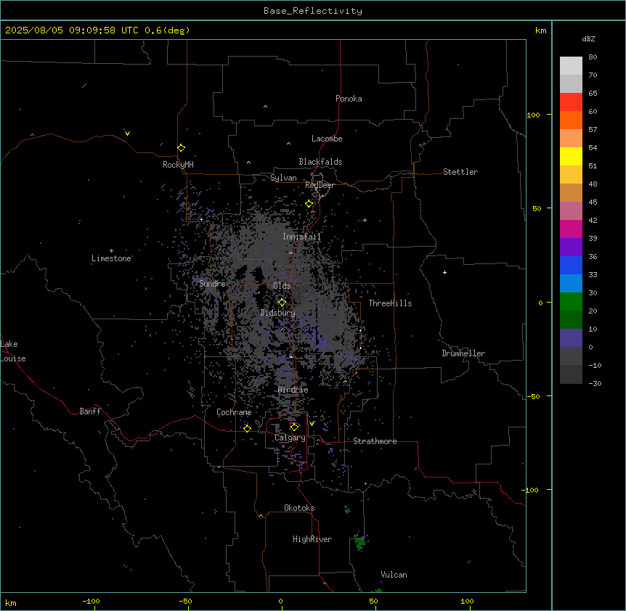The image size is (626, 611).
Task: Click the Ponoka city label
Action: click(x=349, y=99)
